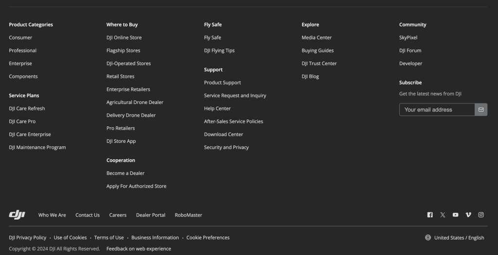Open Developer link
The height and width of the screenshot is (255, 498).
click(410, 64)
